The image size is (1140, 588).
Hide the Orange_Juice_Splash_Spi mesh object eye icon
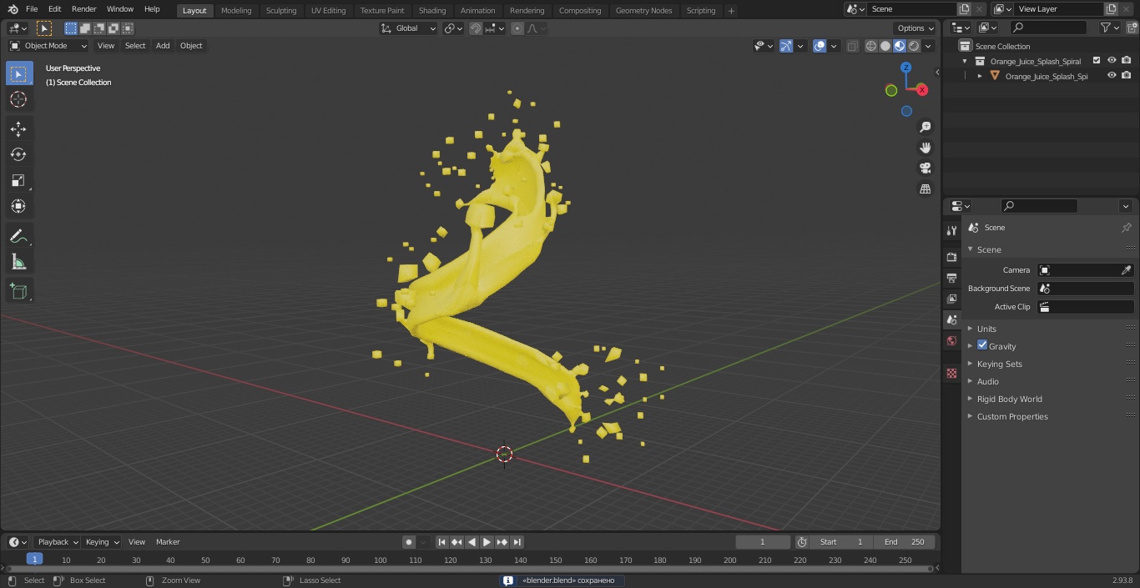pyautogui.click(x=1112, y=76)
